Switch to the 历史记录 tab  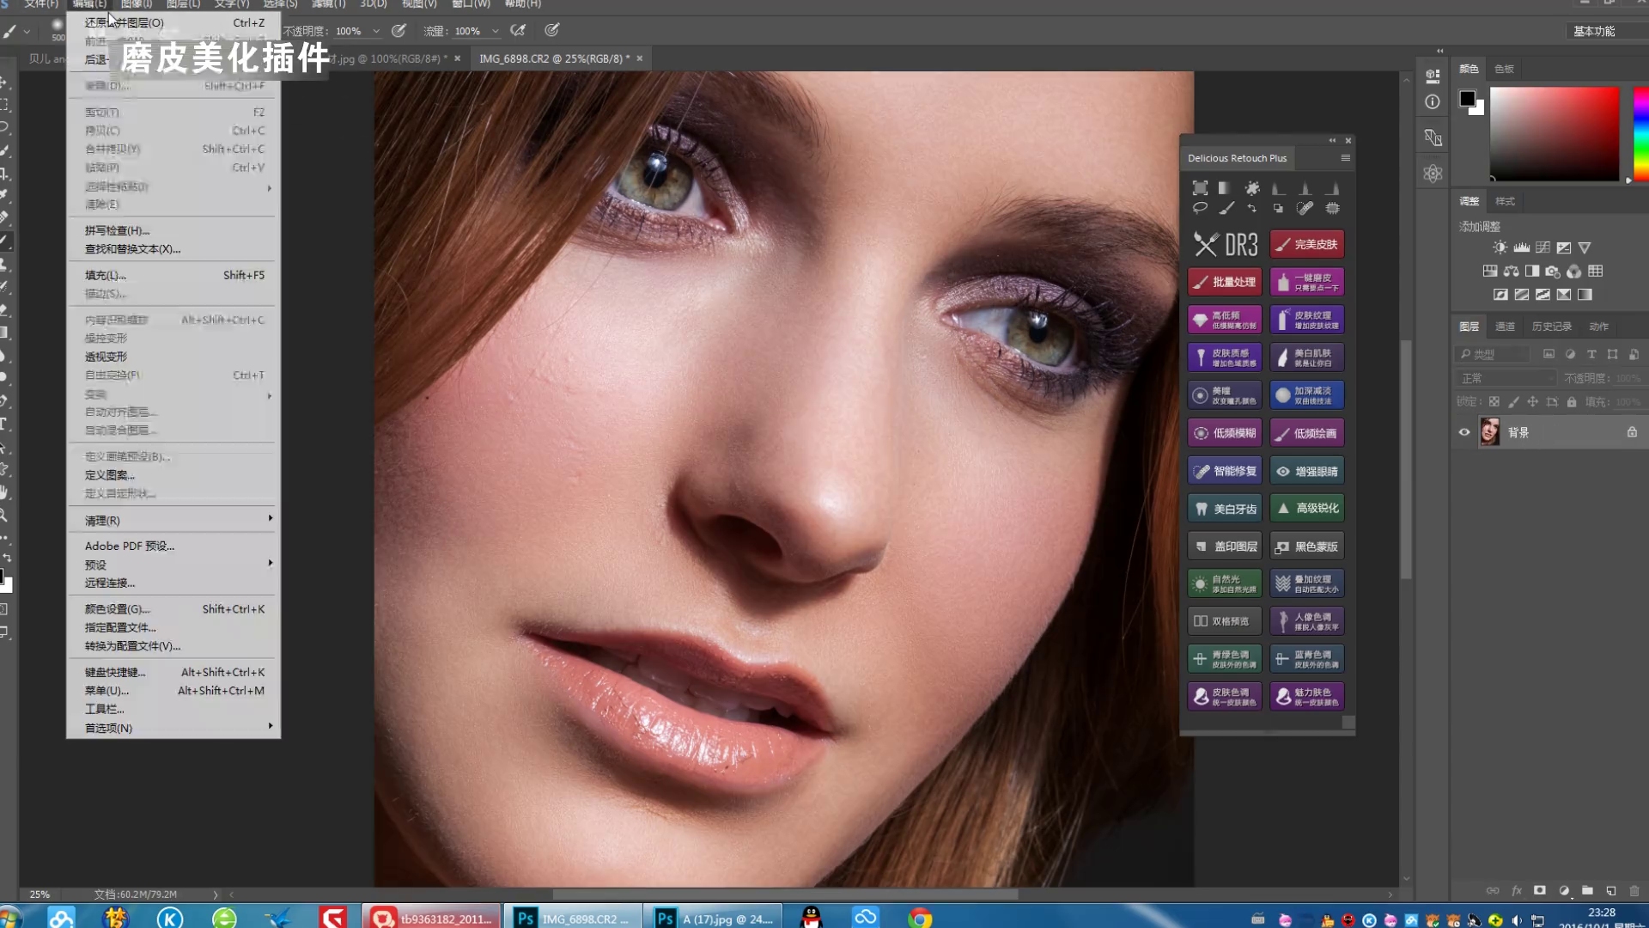(1551, 327)
